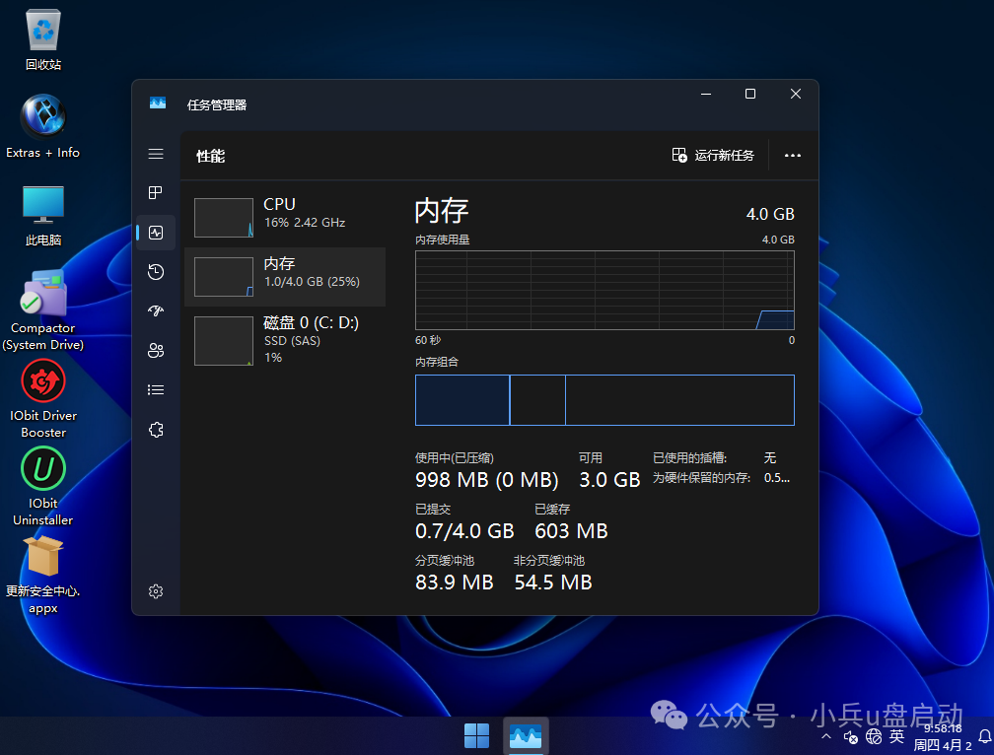Show hidden system tray icons chevron
Viewport: 994px width, 755px height.
click(x=825, y=736)
